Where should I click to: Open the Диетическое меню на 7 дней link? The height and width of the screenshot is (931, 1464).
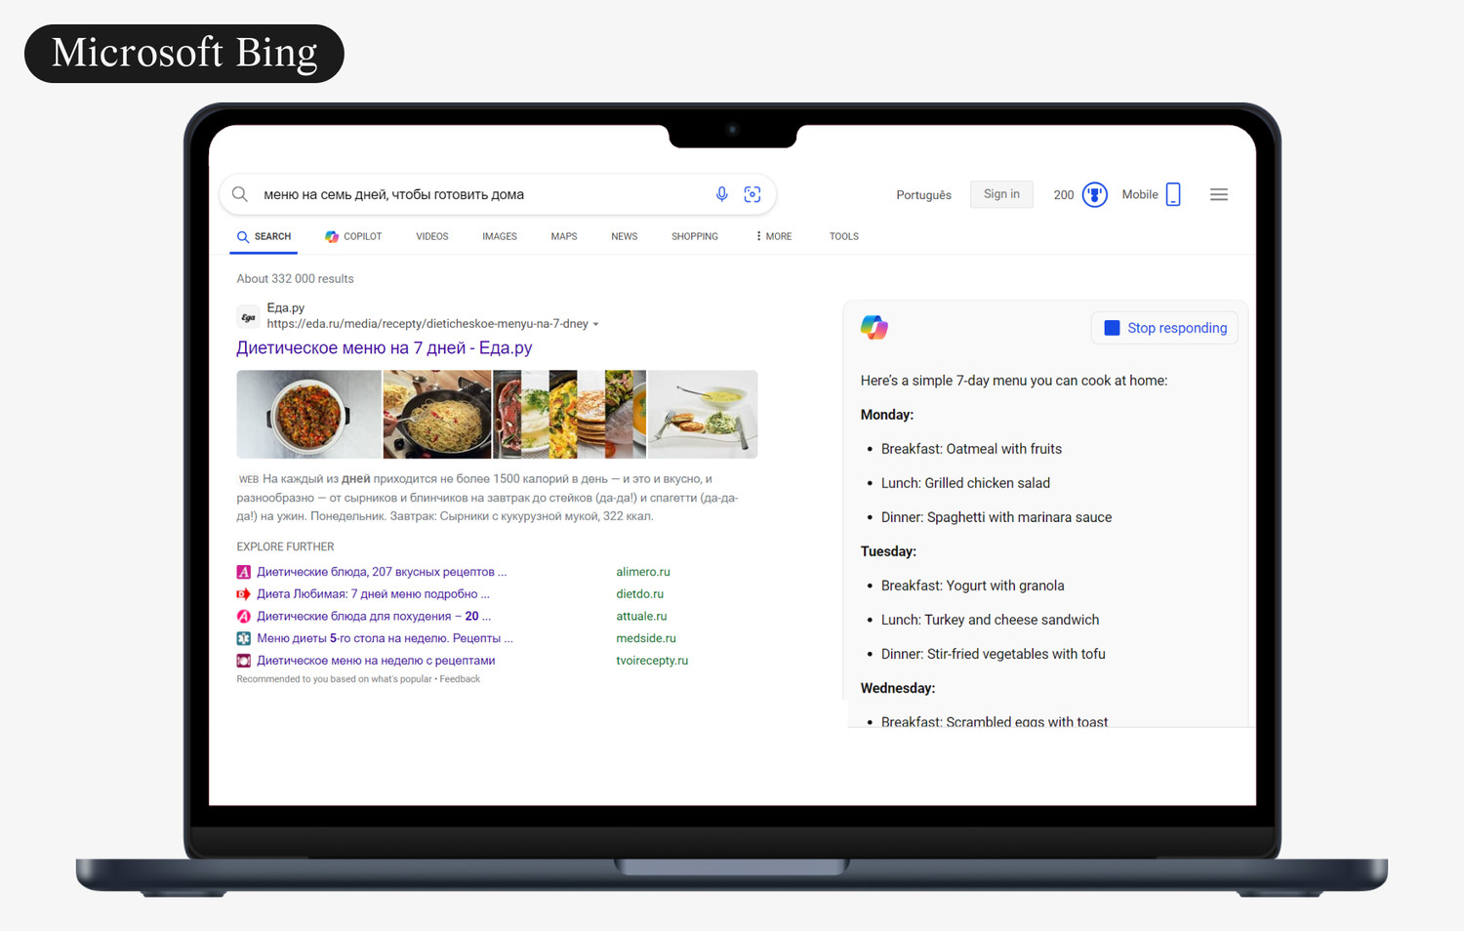(x=384, y=348)
